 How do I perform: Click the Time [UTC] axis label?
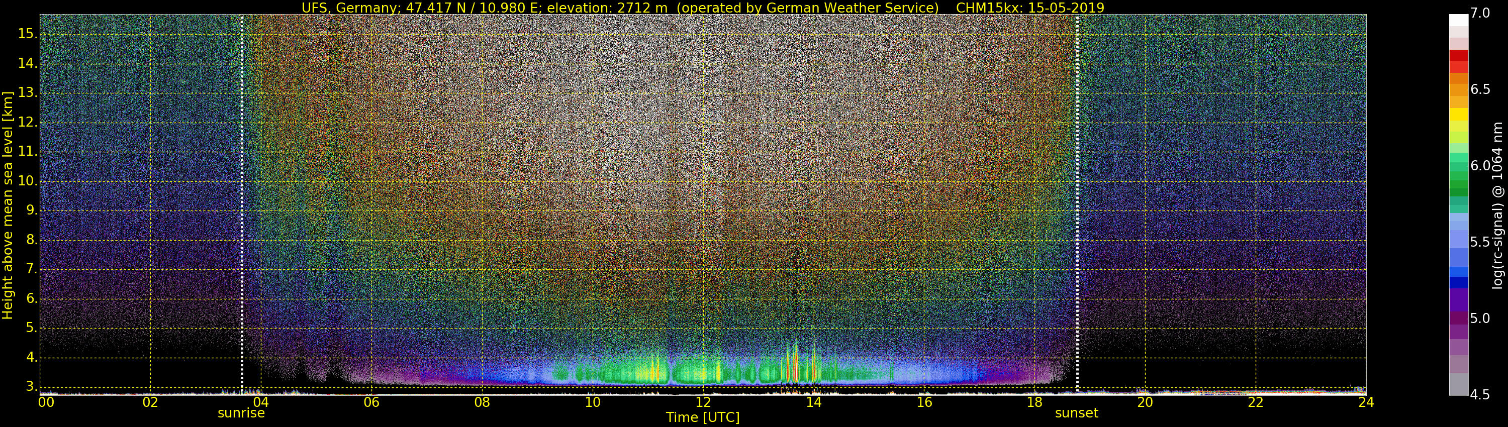pos(703,417)
